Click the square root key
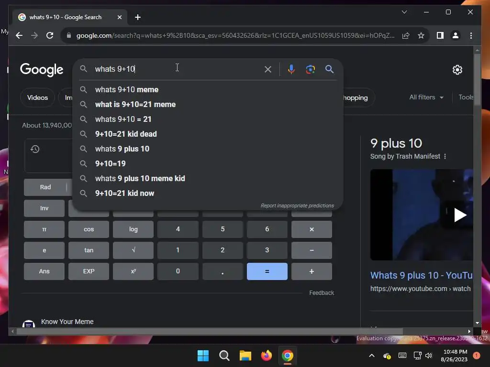 133,250
